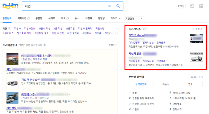Click the 제안 help question mark icon
The image size is (209, 114).
point(10,28)
